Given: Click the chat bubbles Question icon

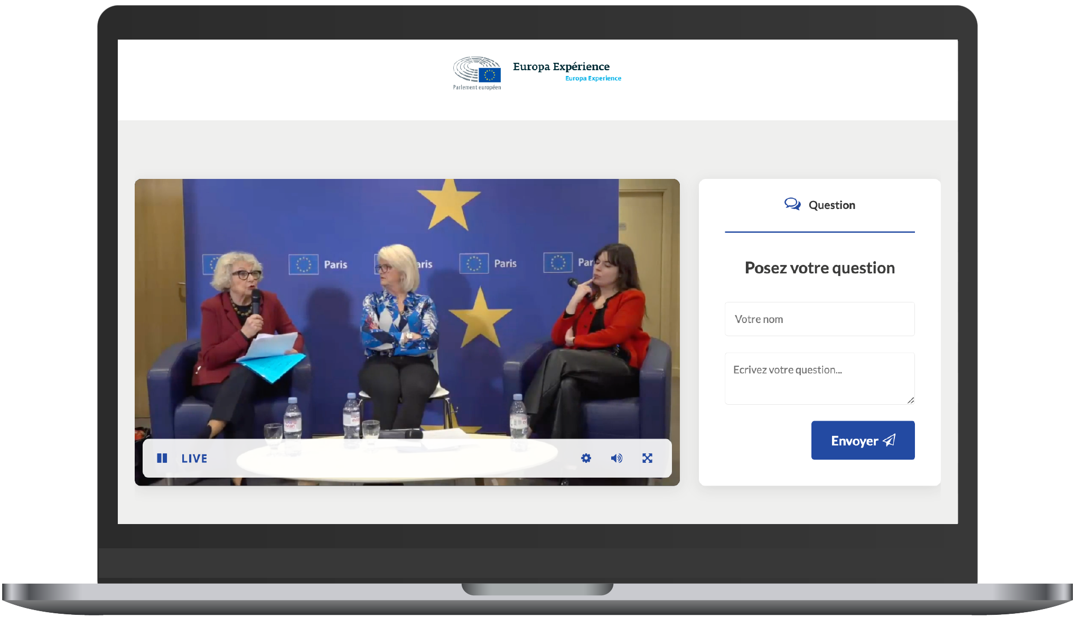Looking at the screenshot, I should coord(792,204).
